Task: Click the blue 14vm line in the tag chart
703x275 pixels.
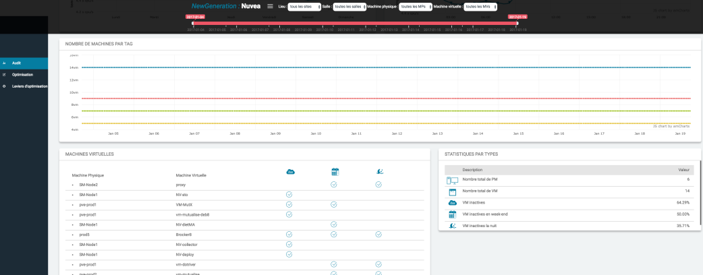Action: point(386,67)
